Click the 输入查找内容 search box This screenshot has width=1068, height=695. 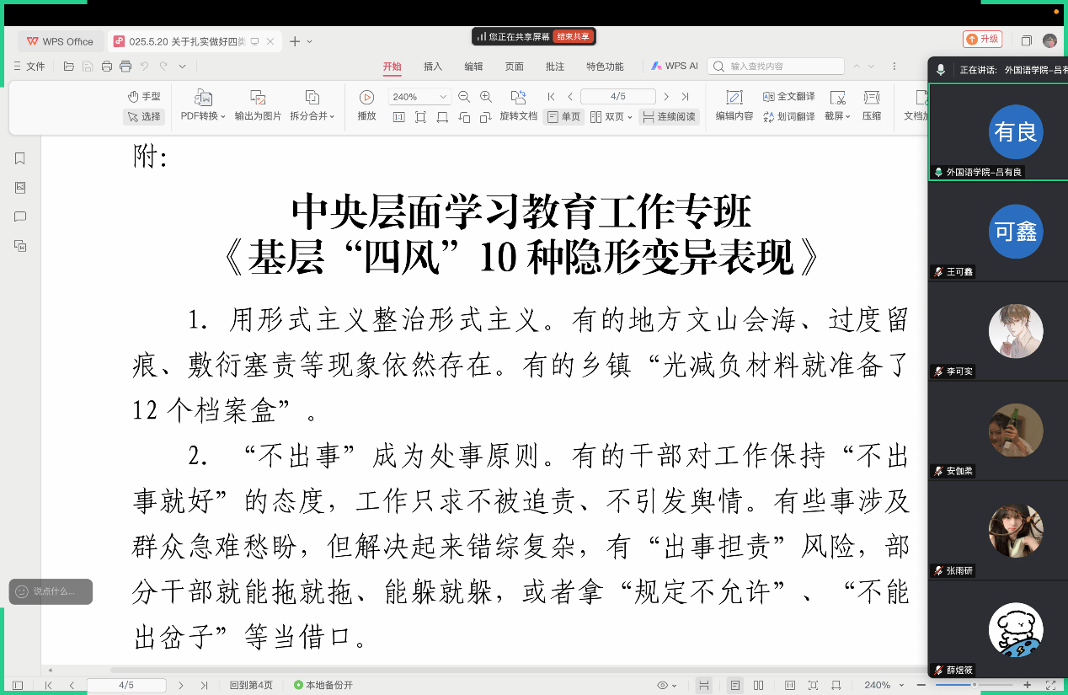pyautogui.click(x=776, y=67)
